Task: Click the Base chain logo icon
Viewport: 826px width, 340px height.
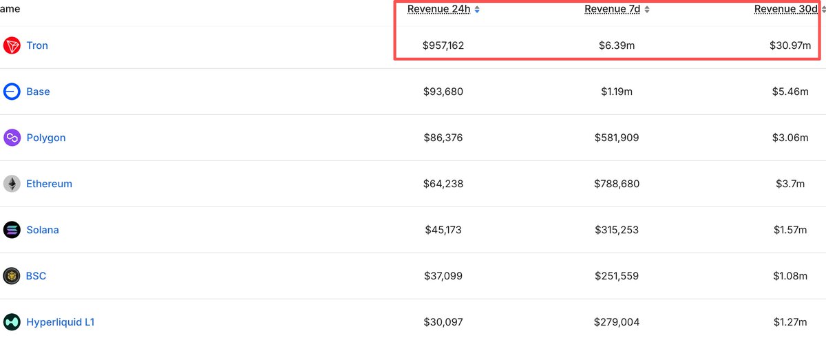Action: point(12,92)
